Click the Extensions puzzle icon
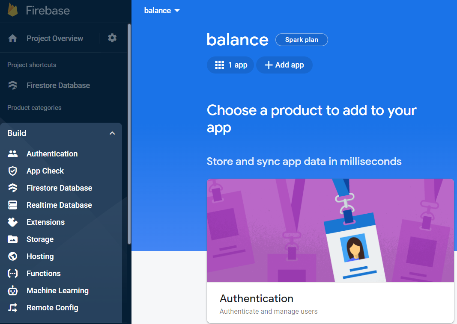Screen dimensions: 457x324 click(12, 222)
